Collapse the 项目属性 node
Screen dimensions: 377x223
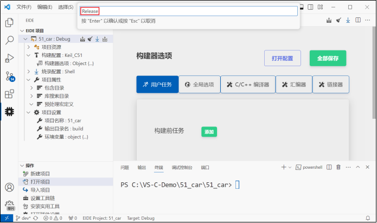coord(28,80)
